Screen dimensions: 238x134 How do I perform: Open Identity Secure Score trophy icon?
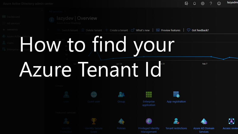[94, 121]
